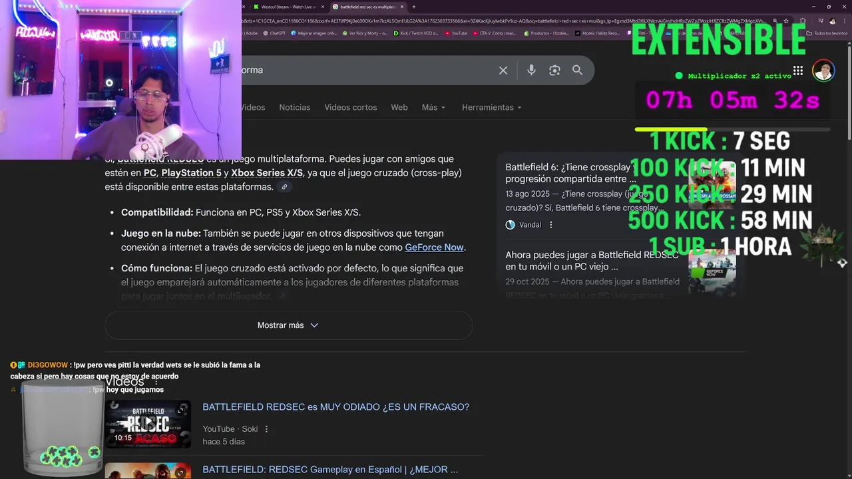852x479 pixels.
Task: Open the Ver Rick y Morty bookmark
Action: (365, 33)
